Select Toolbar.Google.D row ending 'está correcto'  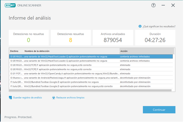pyautogui.click(x=91, y=86)
